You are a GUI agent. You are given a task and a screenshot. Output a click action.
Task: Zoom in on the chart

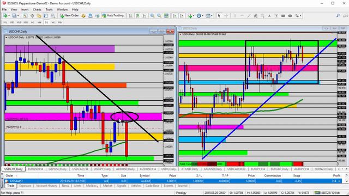pos(152,16)
